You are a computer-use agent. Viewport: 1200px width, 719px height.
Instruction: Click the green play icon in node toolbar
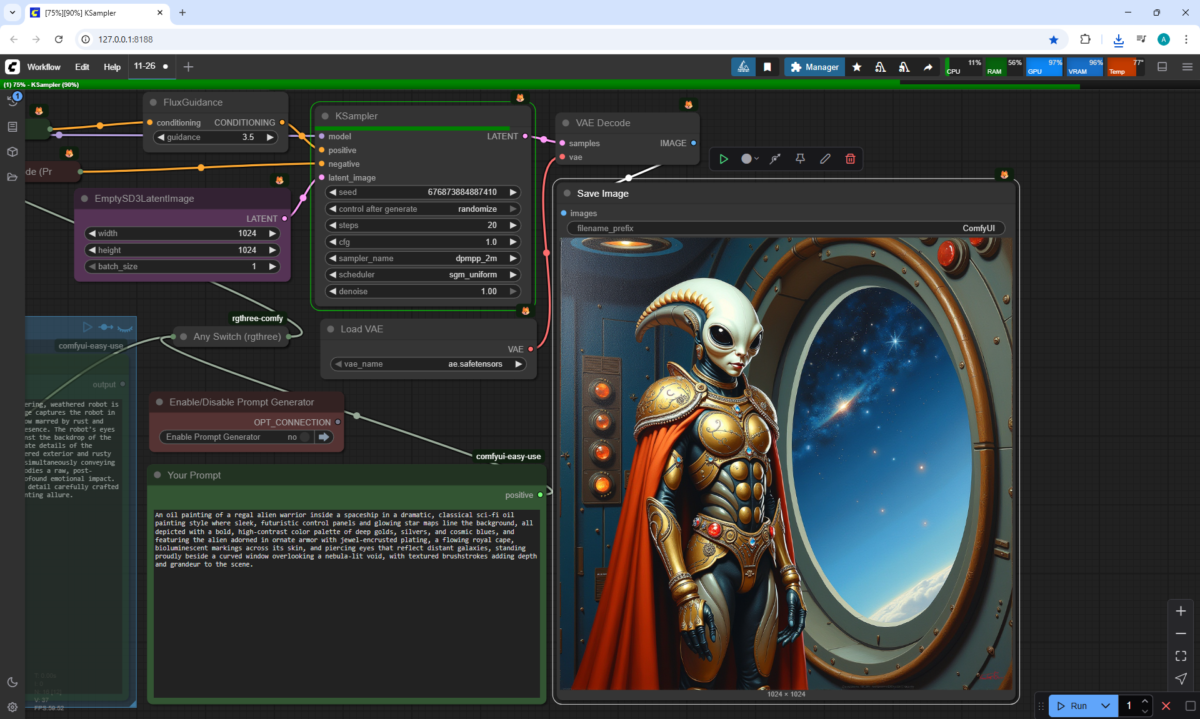[724, 159]
